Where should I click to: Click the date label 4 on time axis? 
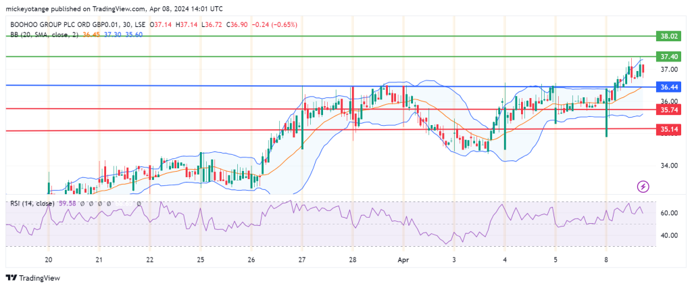pos(504,260)
